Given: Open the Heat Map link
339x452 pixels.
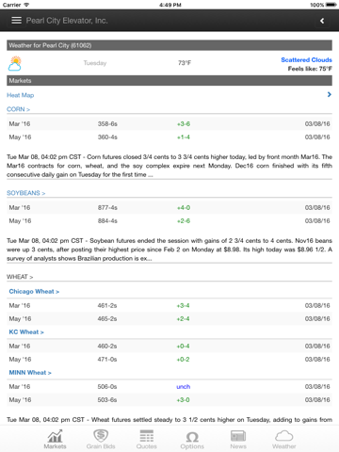Looking at the screenshot, I should (x=21, y=95).
